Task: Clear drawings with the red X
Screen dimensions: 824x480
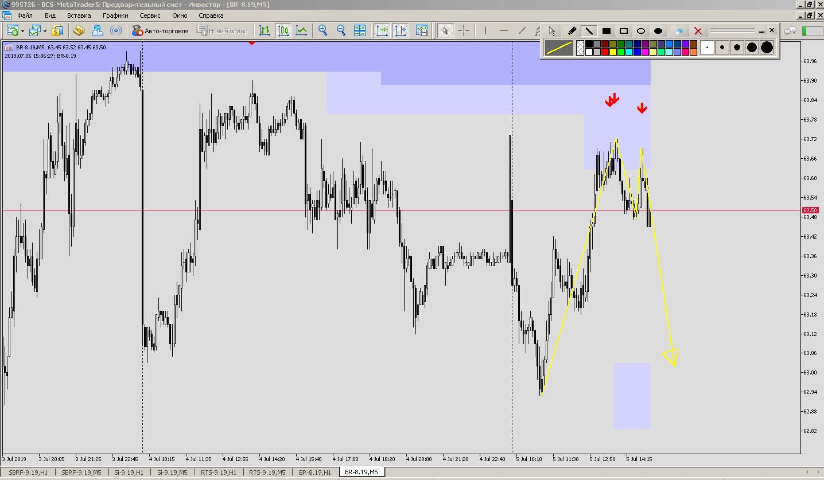Action: coord(698,31)
